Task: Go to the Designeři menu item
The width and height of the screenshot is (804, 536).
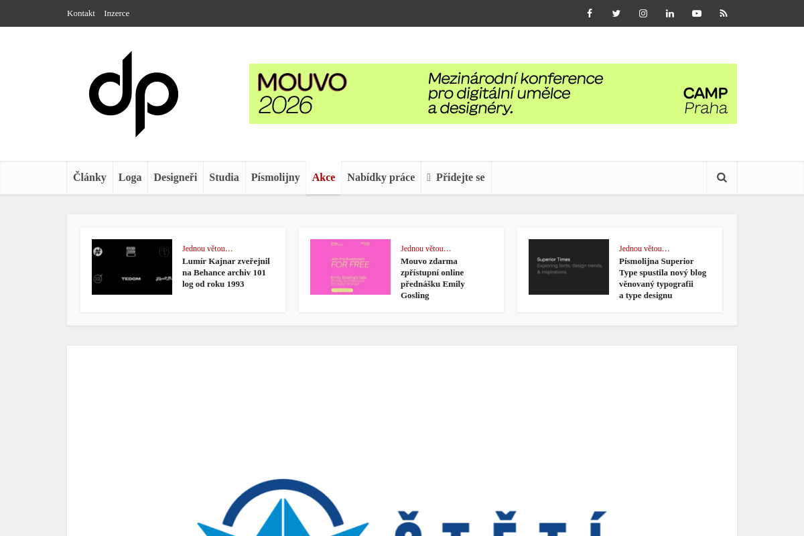Action: point(176,178)
